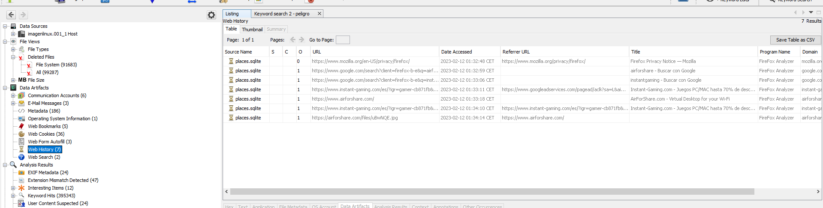
Task: Expand the File Types tree node
Action: click(x=13, y=49)
